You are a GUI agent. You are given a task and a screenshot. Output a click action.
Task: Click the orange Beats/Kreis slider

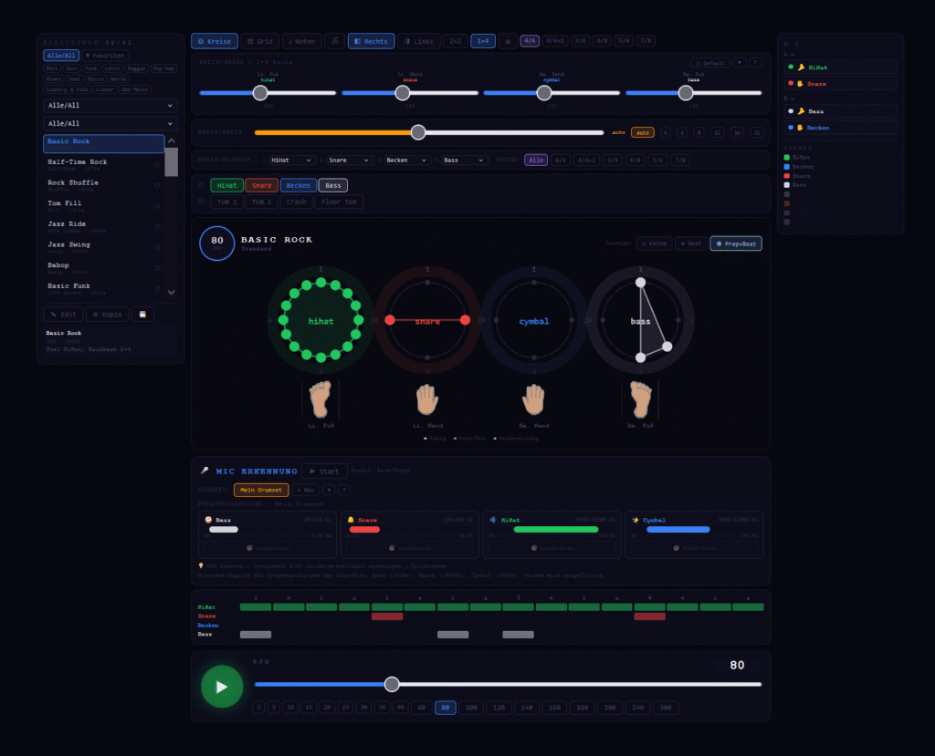click(x=428, y=132)
